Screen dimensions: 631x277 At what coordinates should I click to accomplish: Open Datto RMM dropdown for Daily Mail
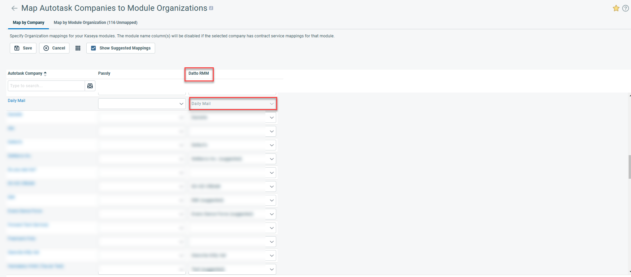(x=271, y=104)
